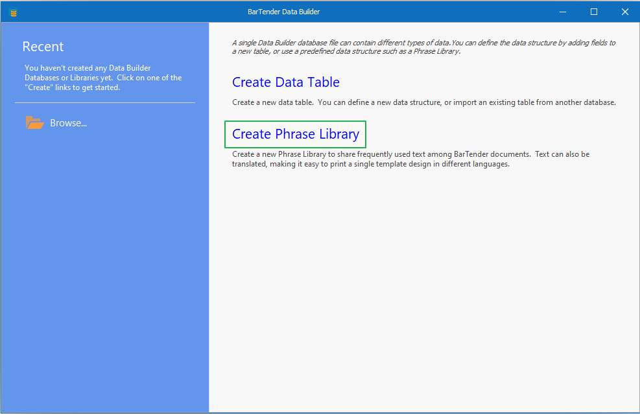Minimize the BarTender Data Builder window
Screen dimensions: 640x414
[x=562, y=12]
